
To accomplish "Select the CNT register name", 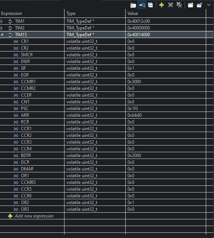I will point(25,102).
